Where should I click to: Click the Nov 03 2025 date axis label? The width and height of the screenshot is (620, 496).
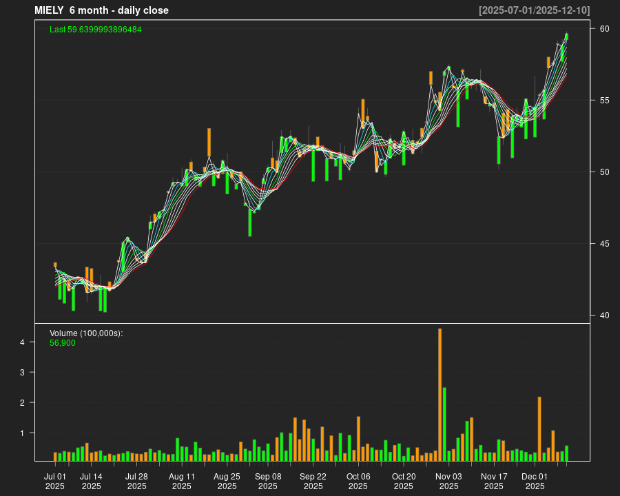coord(448,481)
